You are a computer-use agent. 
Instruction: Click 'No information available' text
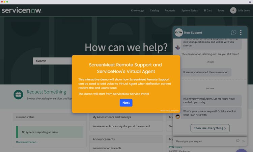coord(107,148)
